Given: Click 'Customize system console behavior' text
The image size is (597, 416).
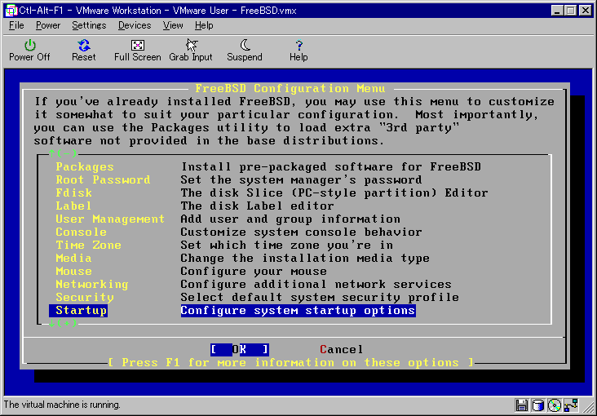Looking at the screenshot, I should 301,232.
